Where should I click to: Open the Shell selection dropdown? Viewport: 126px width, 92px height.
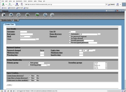26,36
